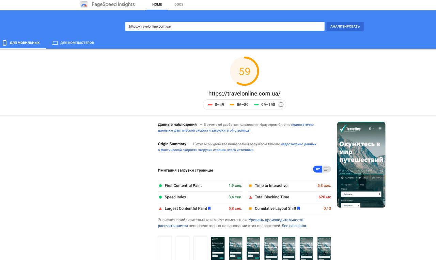Click the green circle beside Speed Index
436x260 pixels.
pos(160,197)
